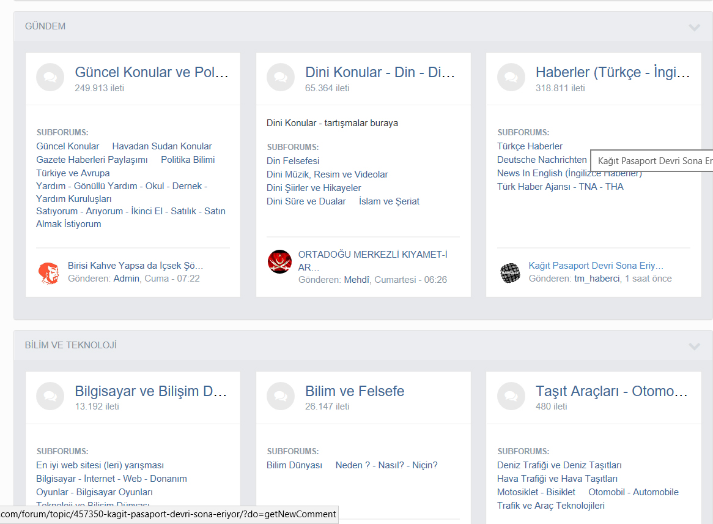Viewport: 713px width, 524px height.
Task: Open the Güncel Konular ve Politika forum title
Action: pos(152,72)
